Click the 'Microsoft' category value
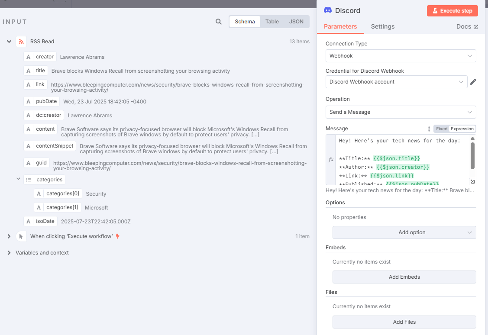This screenshot has width=488, height=335. [96, 207]
